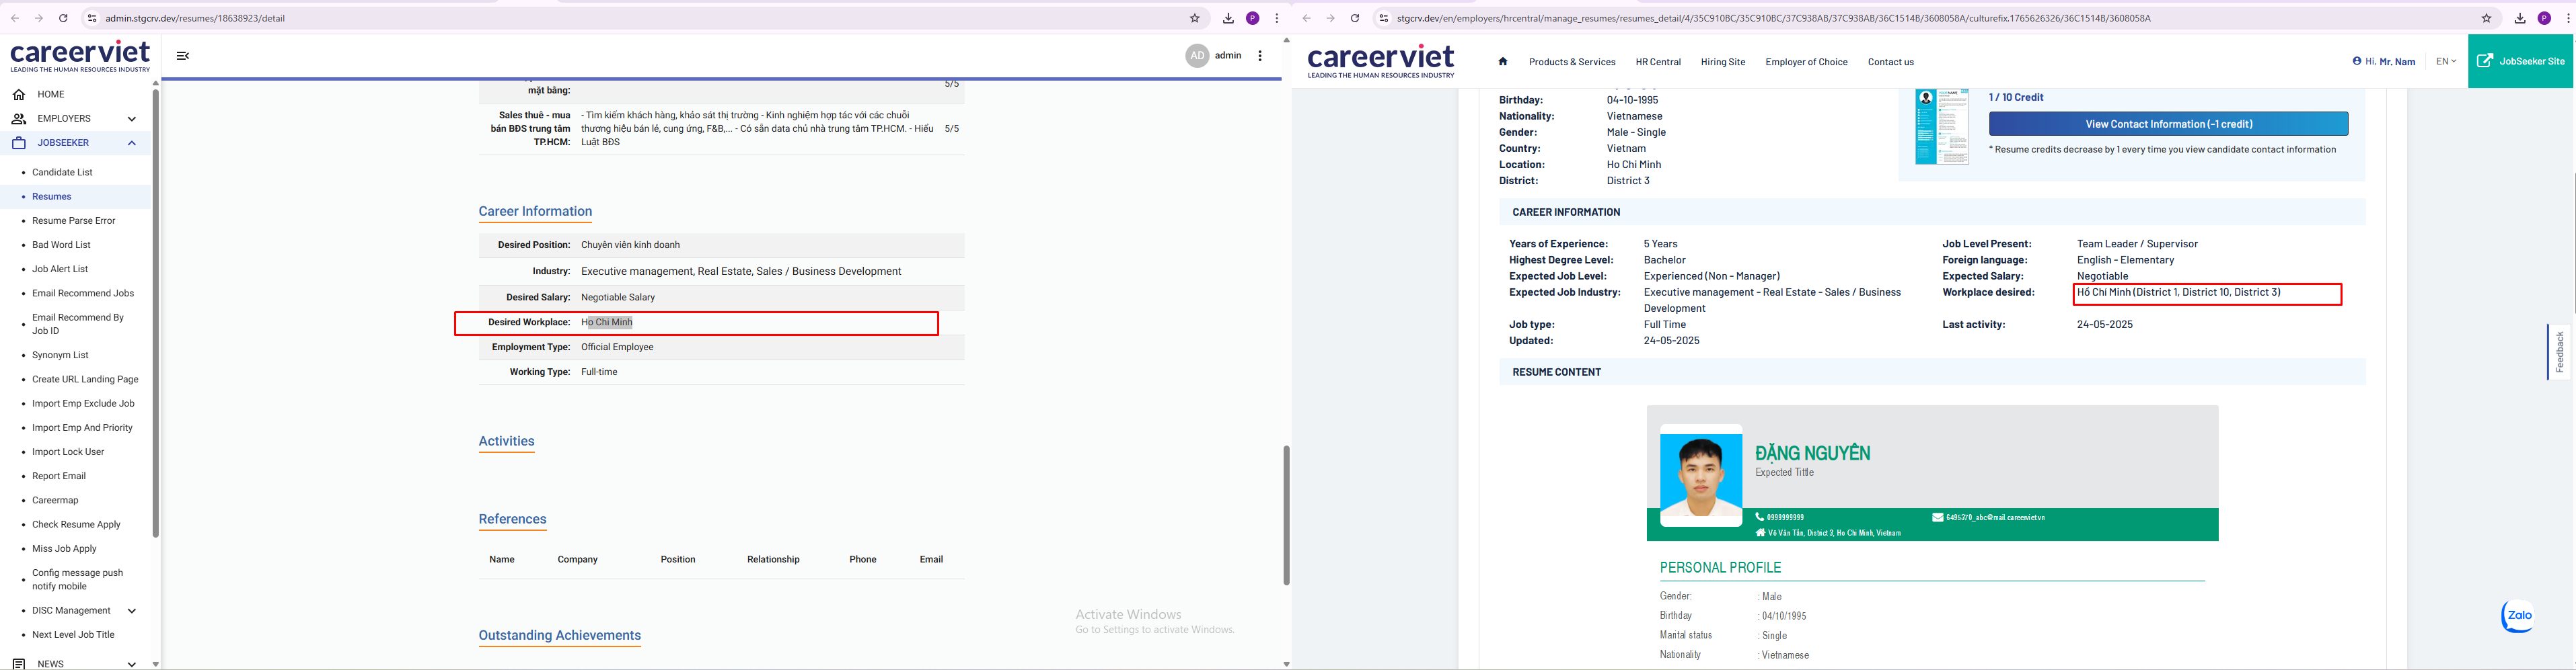The height and width of the screenshot is (670, 2576).
Task: Open Check Resume Apply page
Action: (x=76, y=524)
